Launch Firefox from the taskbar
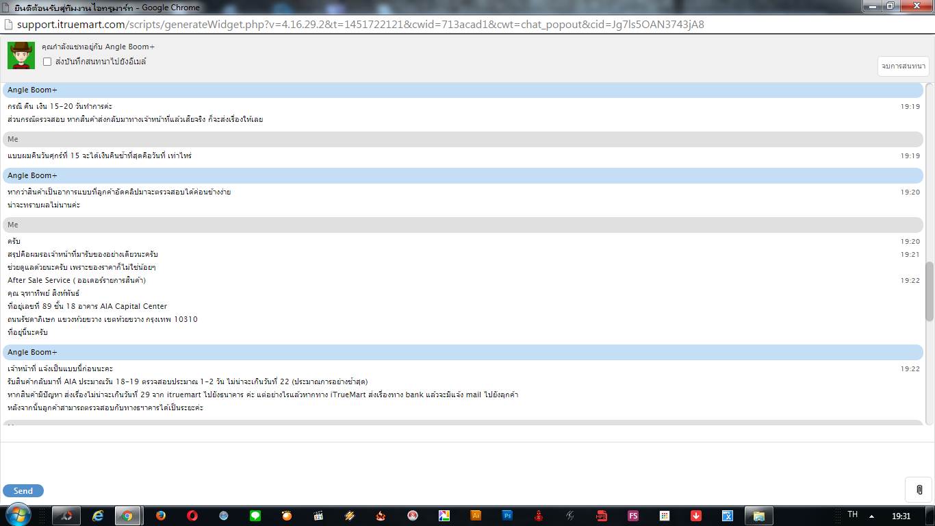This screenshot has width=935, height=526. [x=161, y=516]
